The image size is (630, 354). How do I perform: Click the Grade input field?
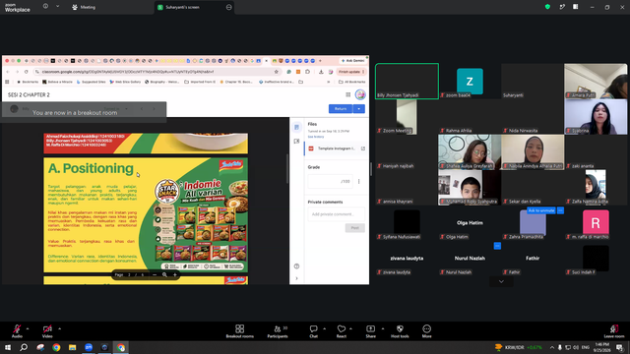click(x=330, y=181)
